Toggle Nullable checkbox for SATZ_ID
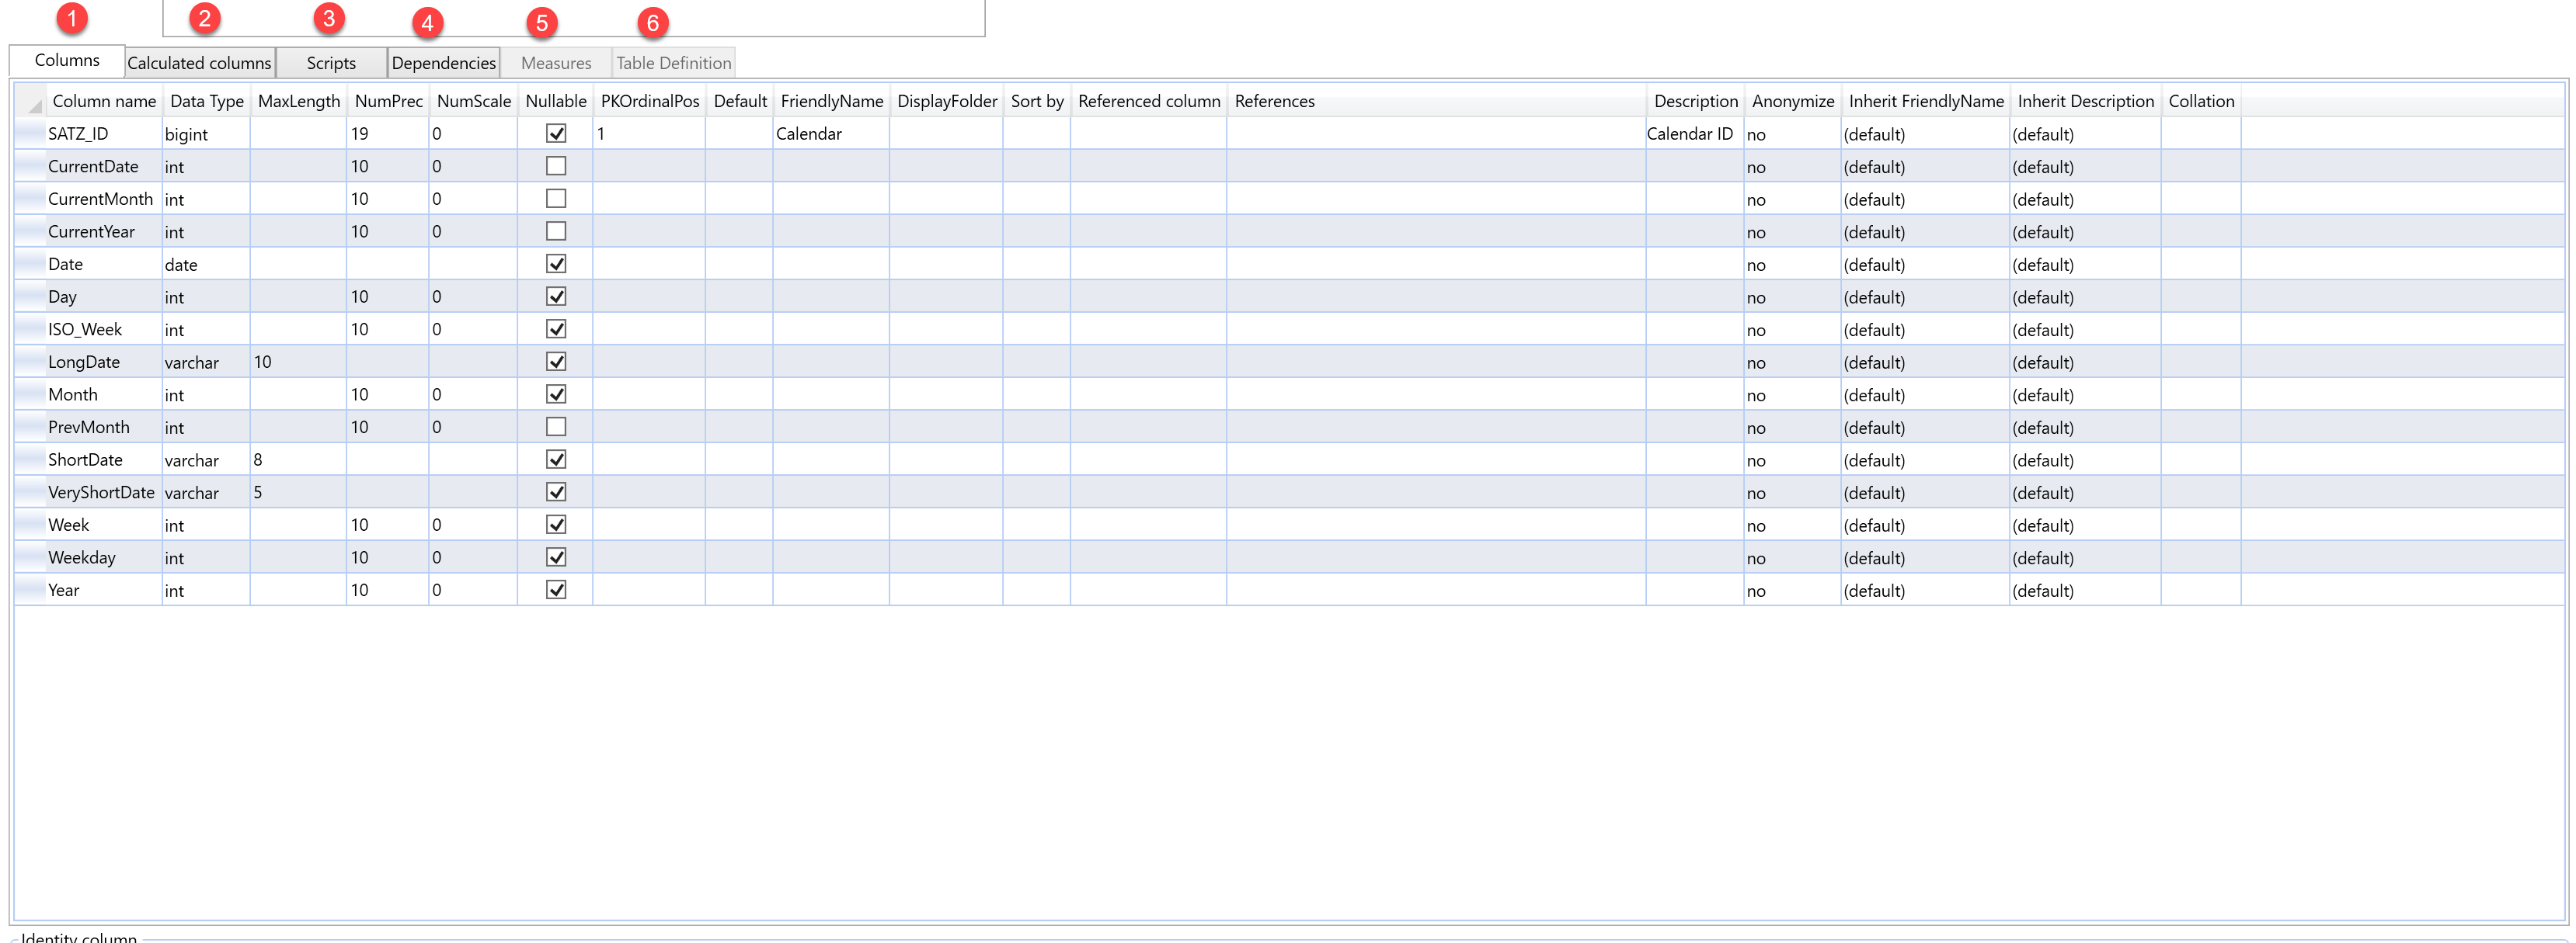The height and width of the screenshot is (943, 2576). coord(556,133)
